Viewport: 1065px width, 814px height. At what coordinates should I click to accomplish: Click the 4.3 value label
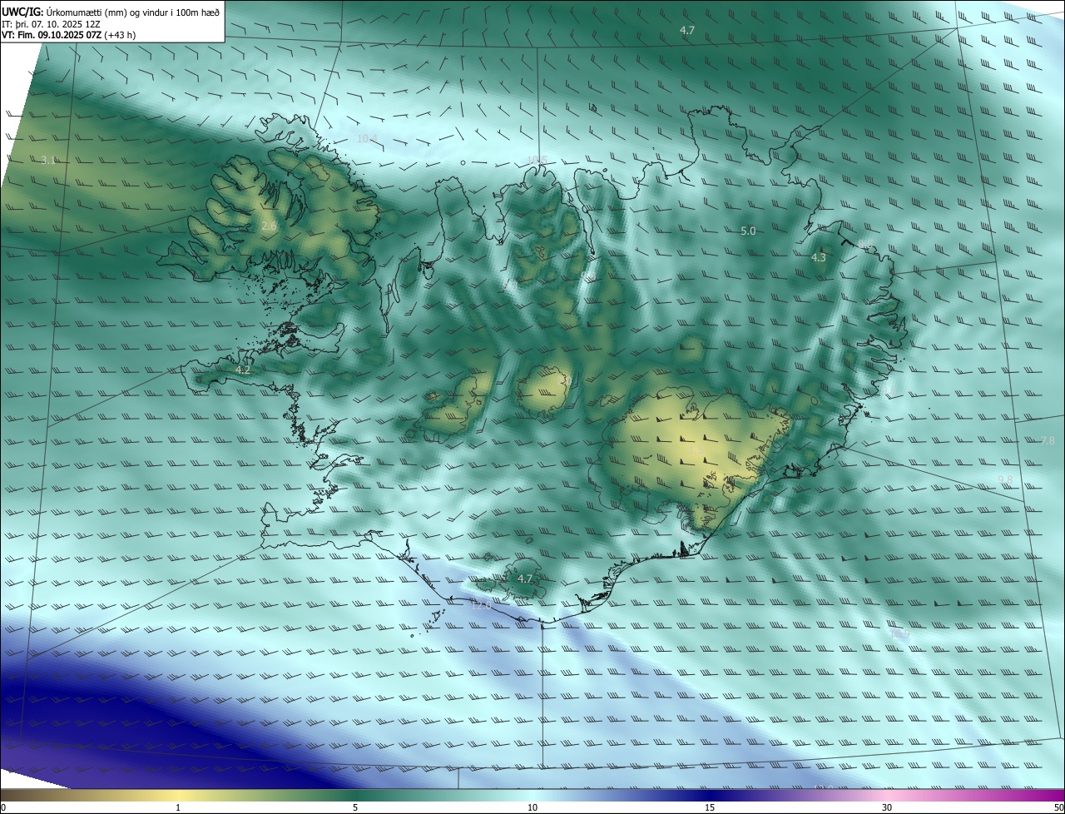[x=819, y=258]
